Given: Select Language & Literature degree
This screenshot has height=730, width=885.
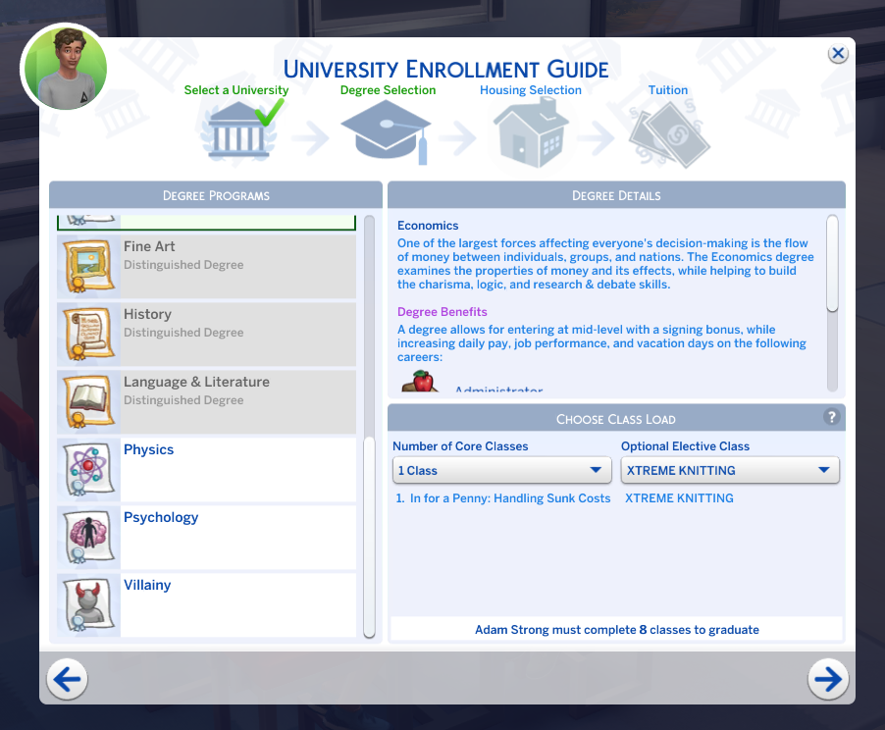Looking at the screenshot, I should (207, 402).
